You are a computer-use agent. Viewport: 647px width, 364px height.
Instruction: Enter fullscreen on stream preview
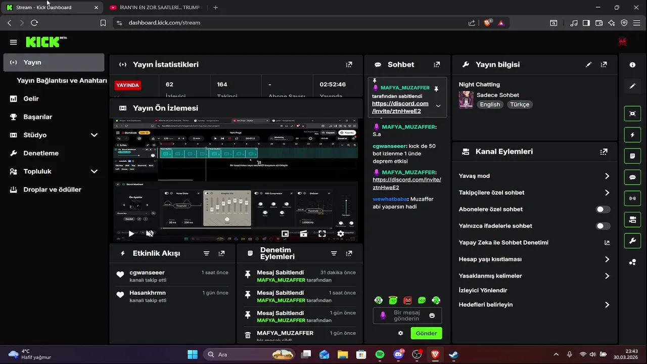pos(322,234)
